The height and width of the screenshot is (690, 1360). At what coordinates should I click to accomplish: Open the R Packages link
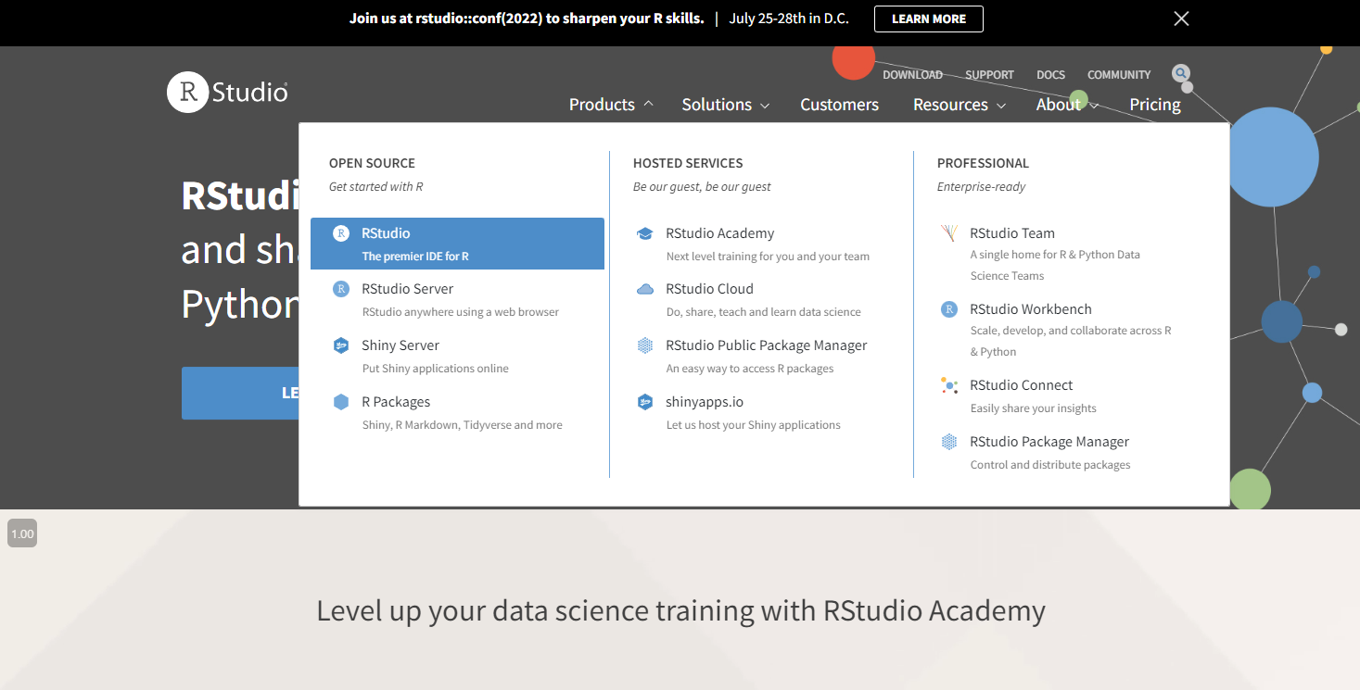396,402
